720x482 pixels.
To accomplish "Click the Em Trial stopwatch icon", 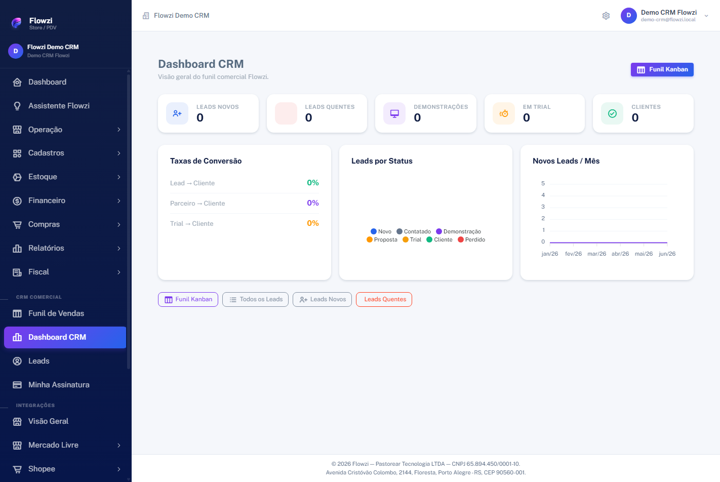I will [x=504, y=113].
